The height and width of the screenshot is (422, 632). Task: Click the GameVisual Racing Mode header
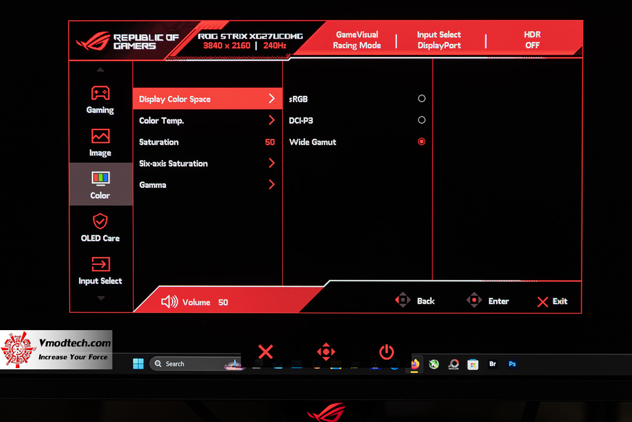tap(357, 40)
